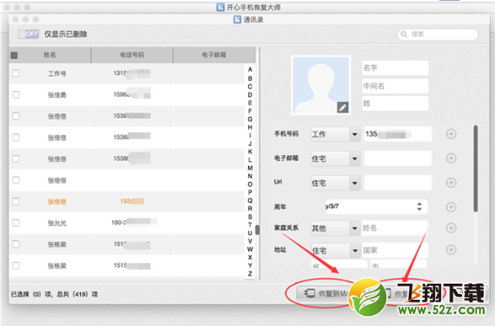Toggle the show-only-deleted OFF switch
This screenshot has height=326, width=495.
(29, 34)
